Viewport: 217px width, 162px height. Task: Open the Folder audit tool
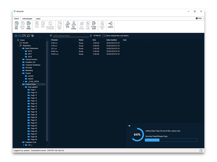click(x=94, y=25)
